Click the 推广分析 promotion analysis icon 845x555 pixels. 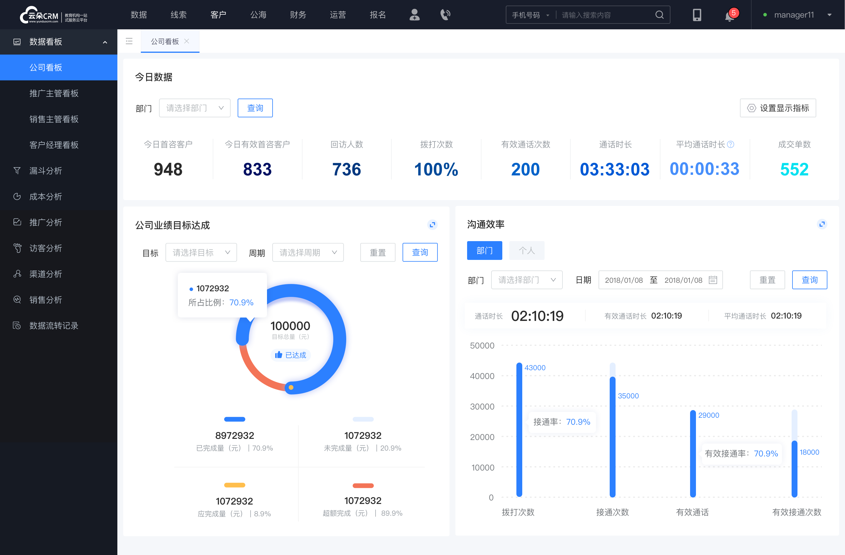pos(17,222)
